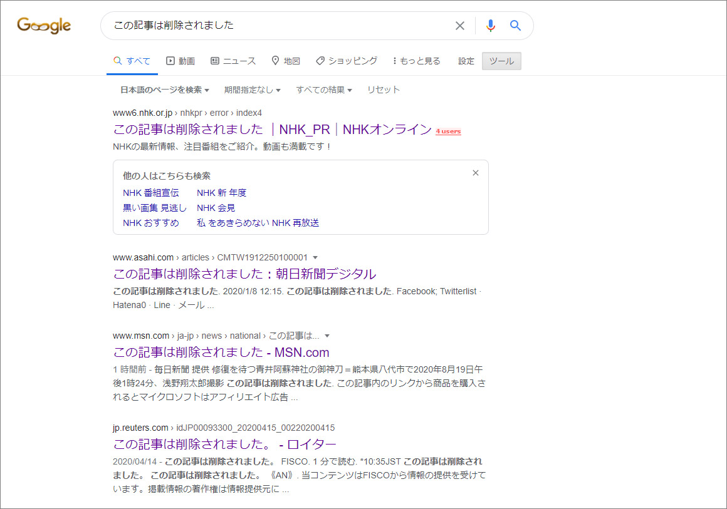The height and width of the screenshot is (509, 727).
Task: Open the ロイター result
Action: [x=224, y=444]
